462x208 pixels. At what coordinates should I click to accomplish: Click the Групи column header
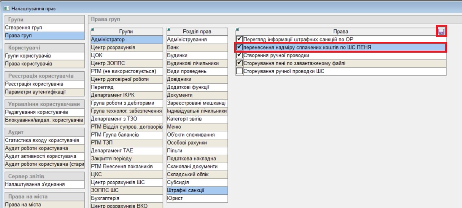(128, 32)
